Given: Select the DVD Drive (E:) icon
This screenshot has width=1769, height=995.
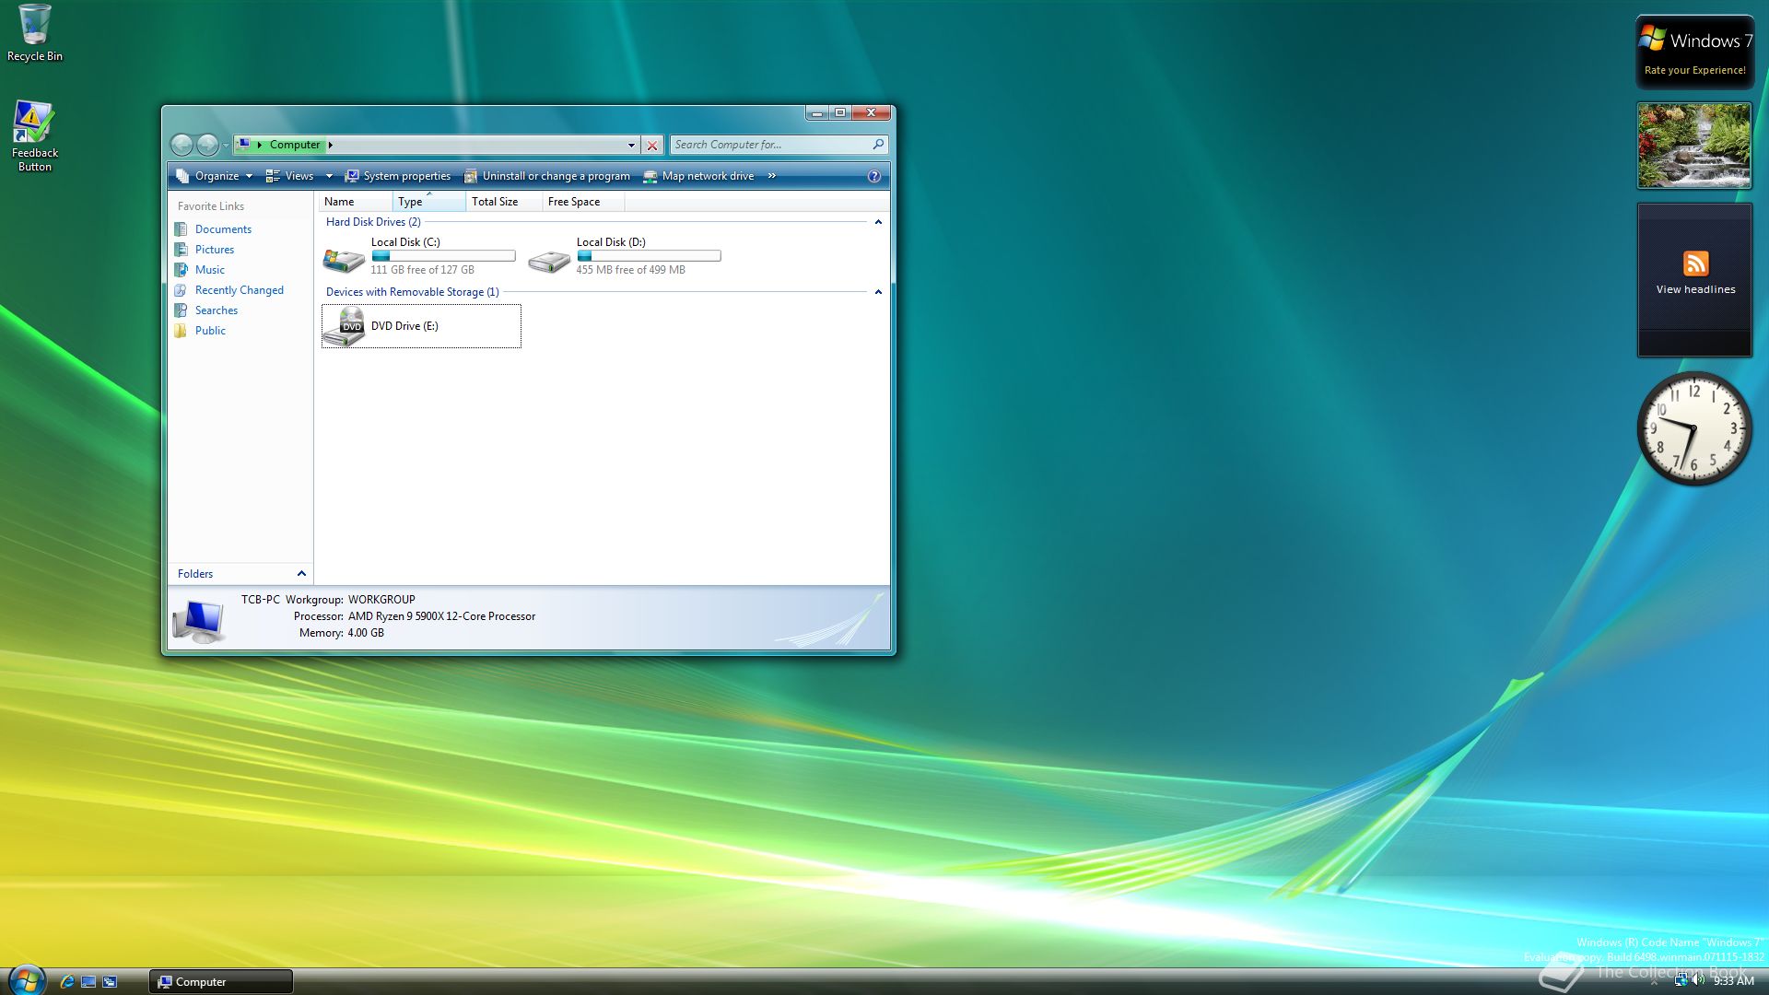Looking at the screenshot, I should click(x=344, y=327).
